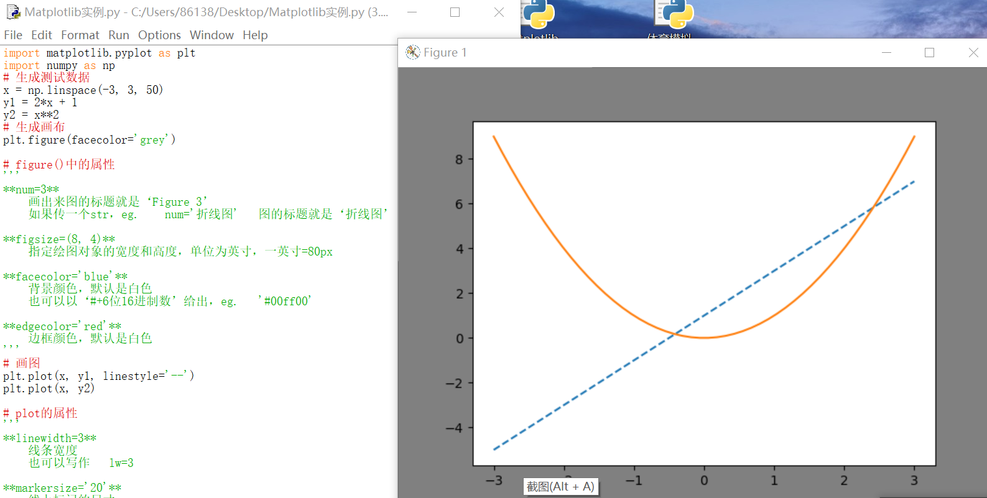Click the line '指定绘图对象的宽度和高度'

coord(180,252)
